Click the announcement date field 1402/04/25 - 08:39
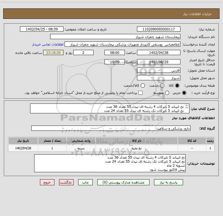 pos(42,29)
